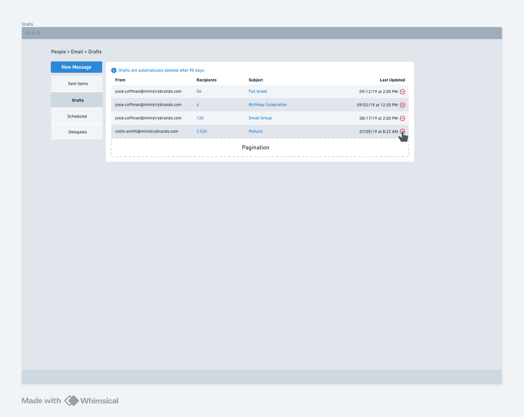The height and width of the screenshot is (417, 524).
Task: Open the Fall break draft subject
Action: 258,91
